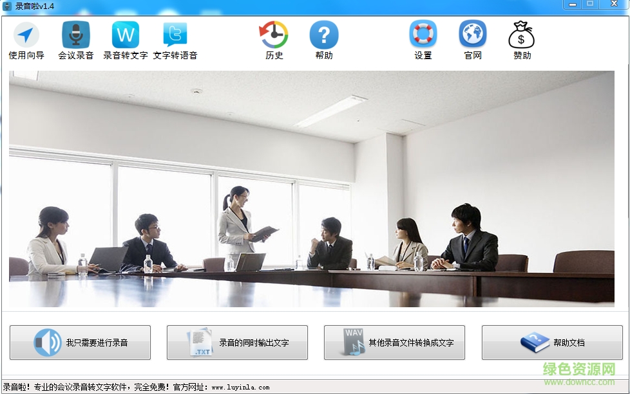Open the 帮助 help icon

pos(324,37)
